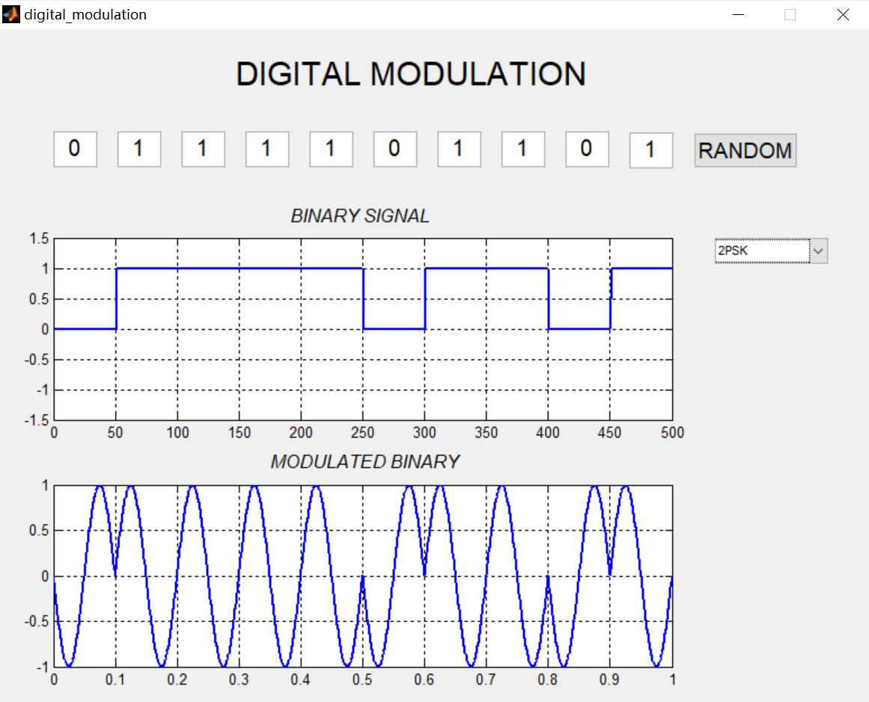The width and height of the screenshot is (869, 702).
Task: Select the third bit input field
Action: coord(204,149)
